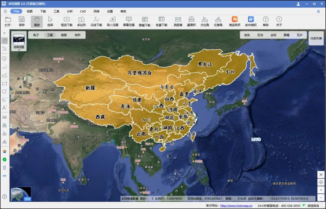Activate the 漫游 pan hand tool
The width and height of the screenshot is (326, 209).
click(37, 22)
